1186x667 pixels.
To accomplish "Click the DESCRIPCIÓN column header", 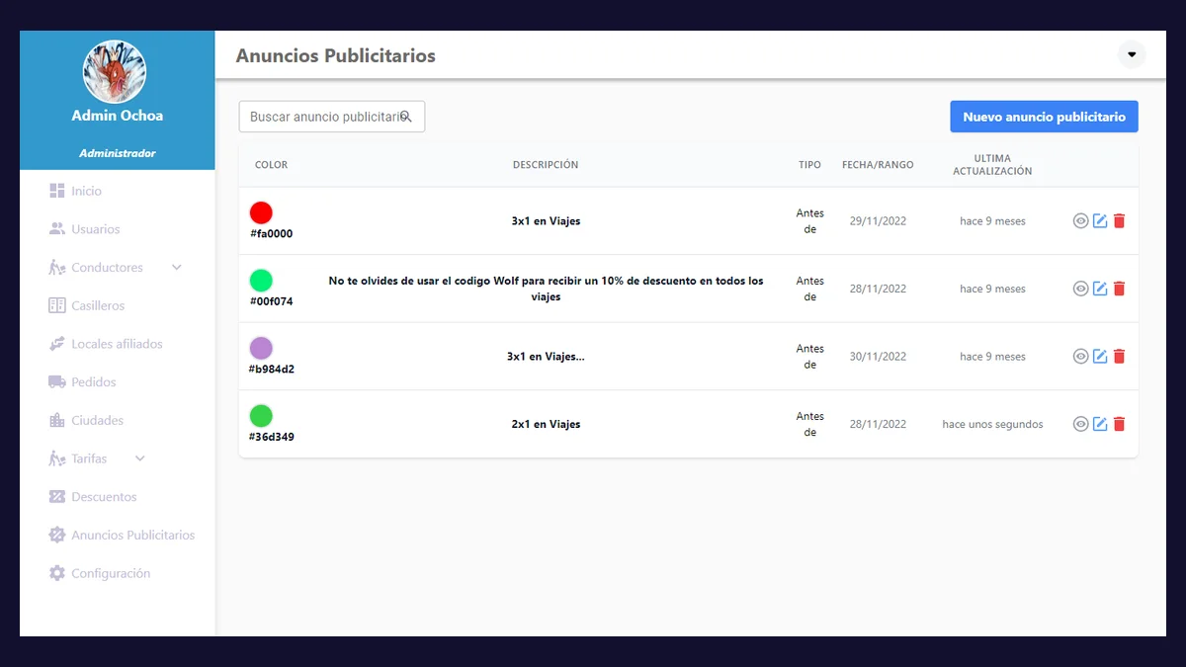I will point(546,165).
